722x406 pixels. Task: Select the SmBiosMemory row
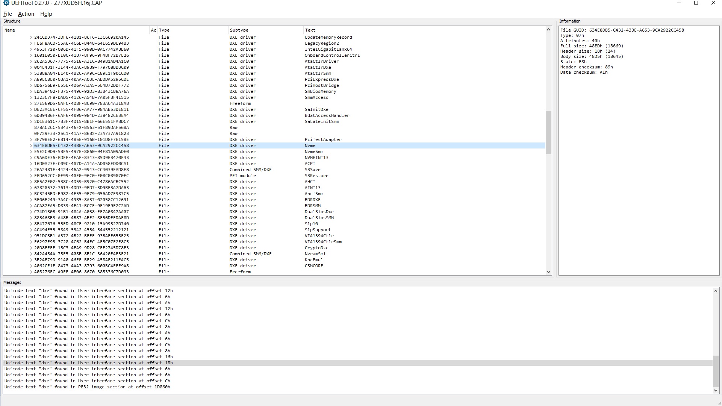[x=274, y=91]
